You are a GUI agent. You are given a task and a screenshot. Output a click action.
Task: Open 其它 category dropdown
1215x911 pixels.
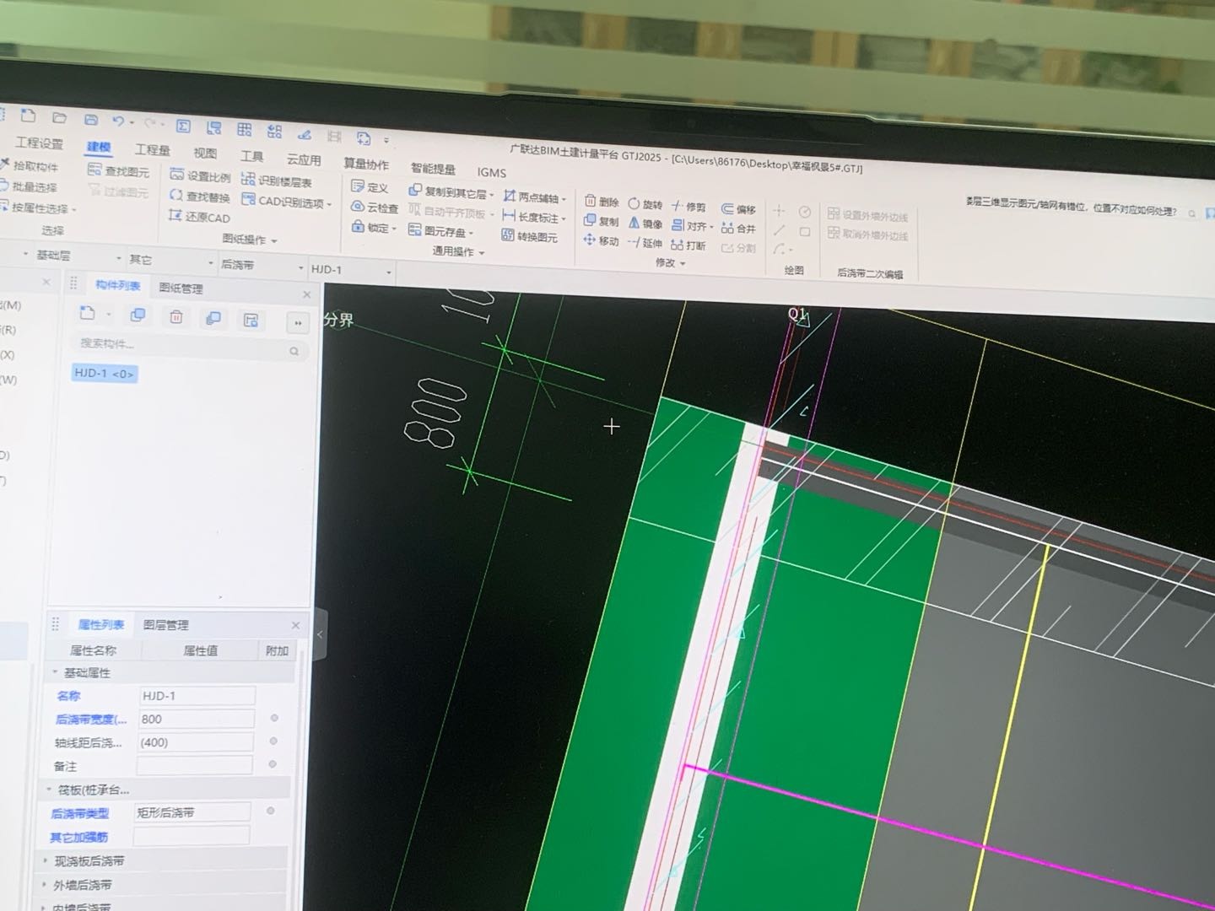[x=170, y=261]
